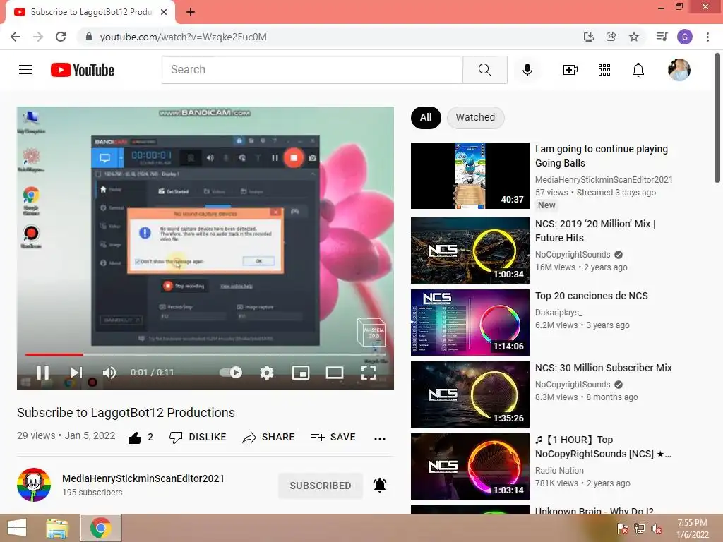Select the All filter chip

(426, 118)
